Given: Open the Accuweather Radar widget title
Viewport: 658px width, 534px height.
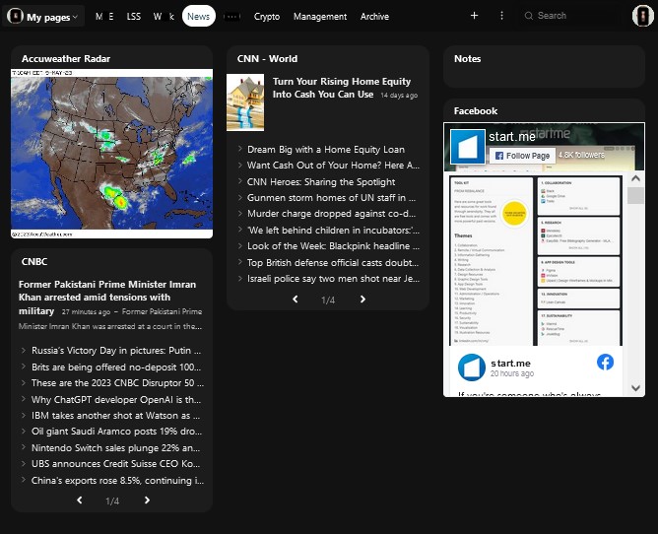Looking at the screenshot, I should click(66, 59).
